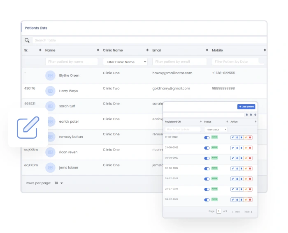Image resolution: width=288 pixels, height=233 pixels.
Task: Delete the patient registered on 23-08-2022
Action: (250, 148)
